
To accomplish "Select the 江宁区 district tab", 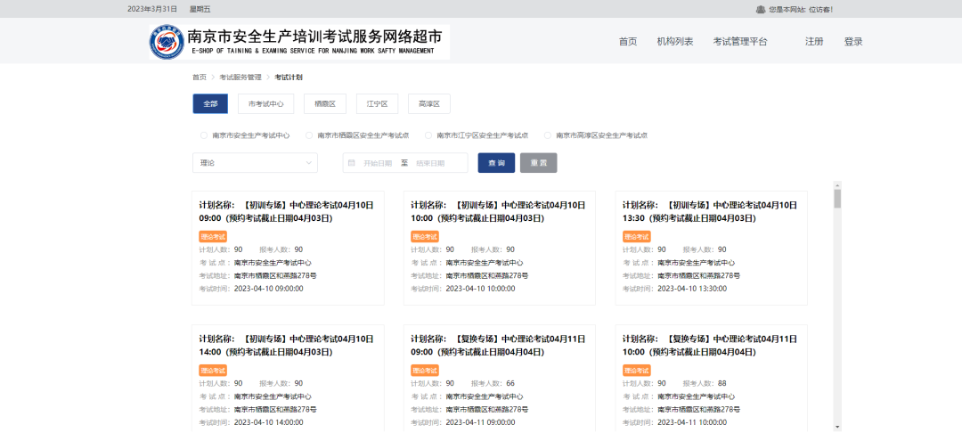I will pyautogui.click(x=377, y=104).
